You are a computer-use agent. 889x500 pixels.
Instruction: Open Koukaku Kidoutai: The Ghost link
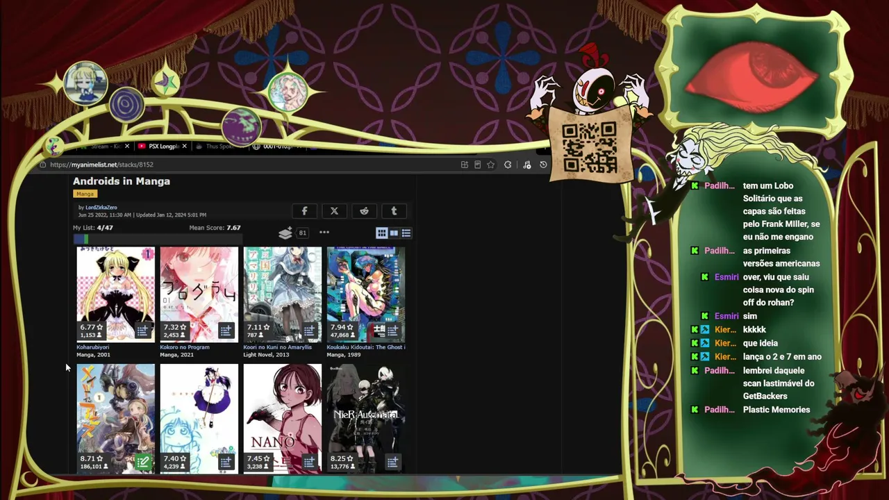click(366, 347)
